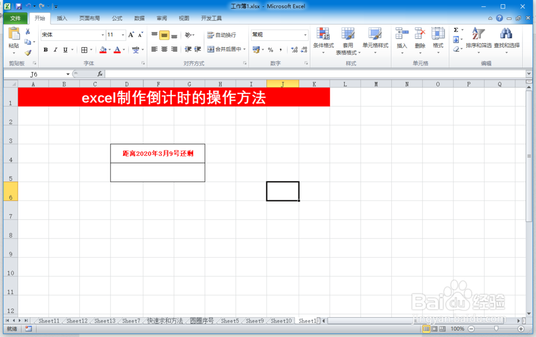Image resolution: width=536 pixels, height=337 pixels.
Task: Click the zoom out minus button
Action: [x=471, y=329]
